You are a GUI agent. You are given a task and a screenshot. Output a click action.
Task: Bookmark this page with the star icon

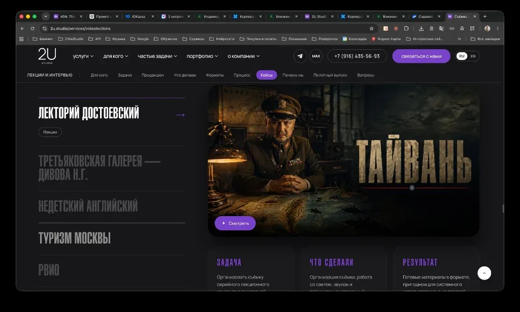click(371, 28)
